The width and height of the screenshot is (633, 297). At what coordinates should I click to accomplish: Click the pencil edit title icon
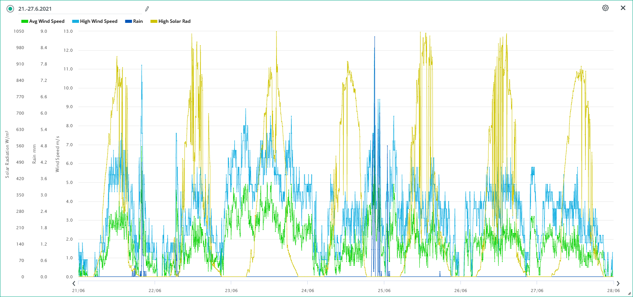click(147, 9)
